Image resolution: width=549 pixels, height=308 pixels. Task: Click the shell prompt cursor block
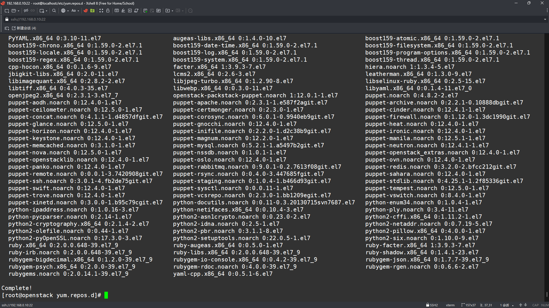[106, 295]
